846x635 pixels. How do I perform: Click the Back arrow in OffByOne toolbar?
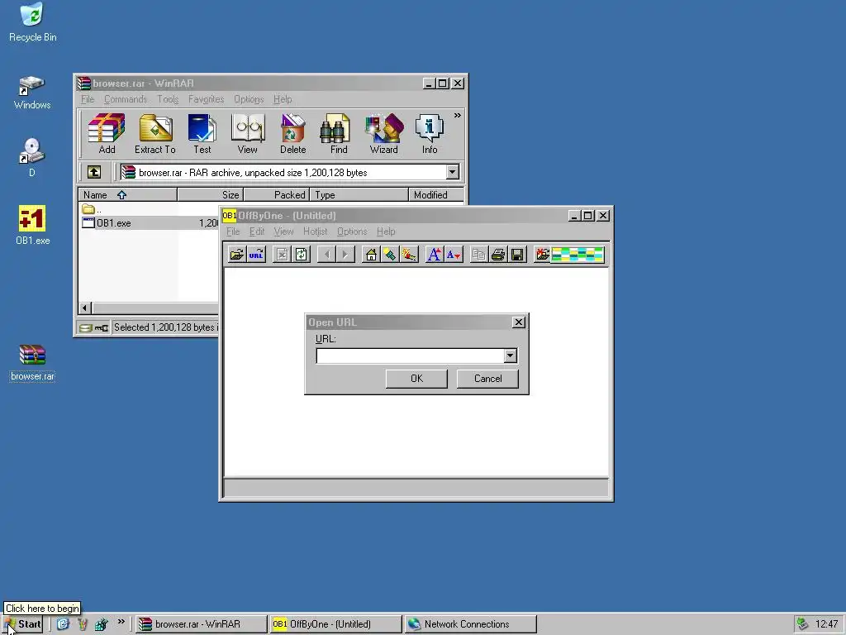[x=326, y=255]
